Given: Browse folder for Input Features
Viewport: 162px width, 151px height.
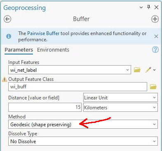Looking at the screenshot, I should [x=137, y=70].
